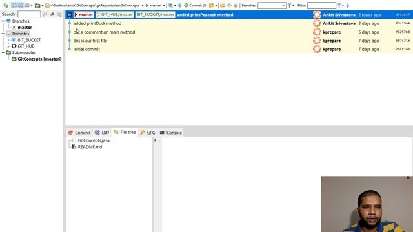
Task: Click the last search option icon
Action: (x=60, y=14)
